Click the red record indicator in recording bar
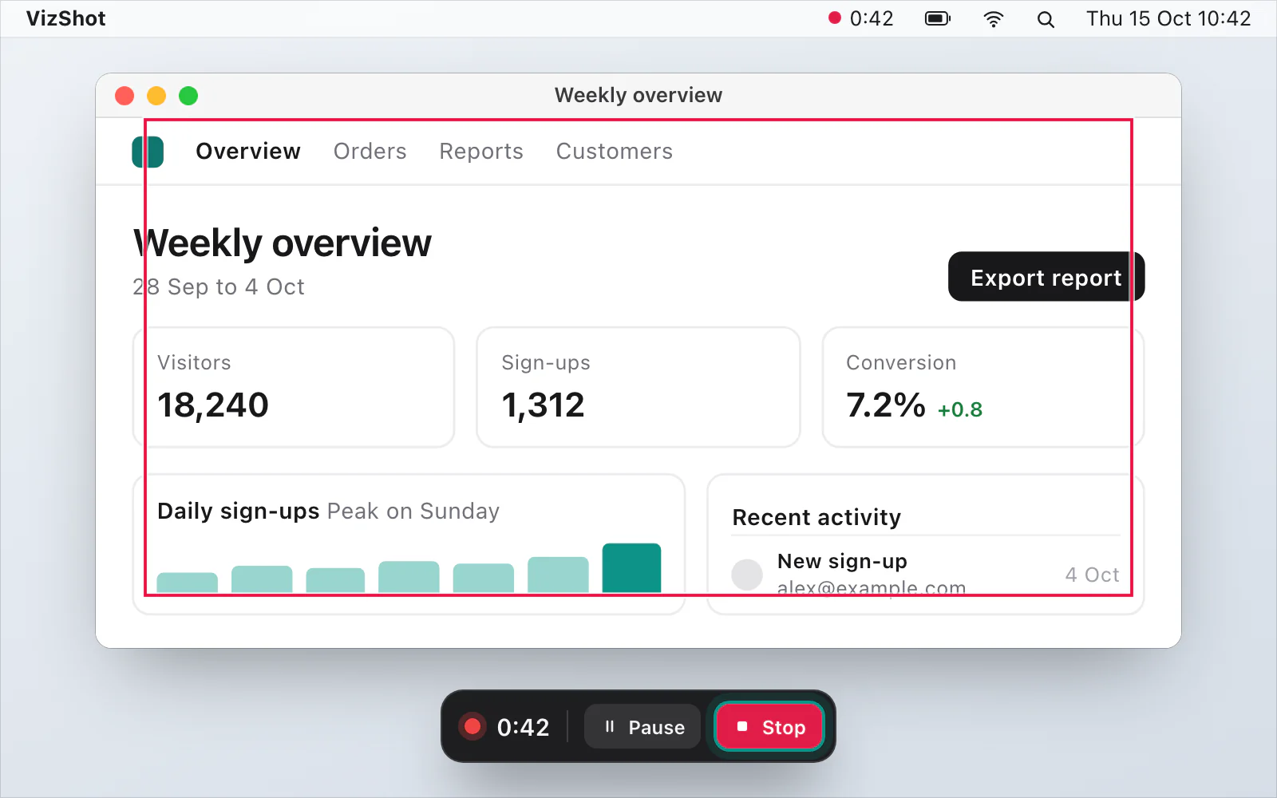The height and width of the screenshot is (798, 1277). [x=472, y=726]
